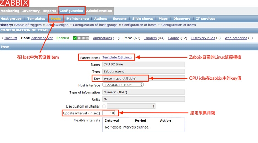Open the Inventory menu

pos(31,11)
